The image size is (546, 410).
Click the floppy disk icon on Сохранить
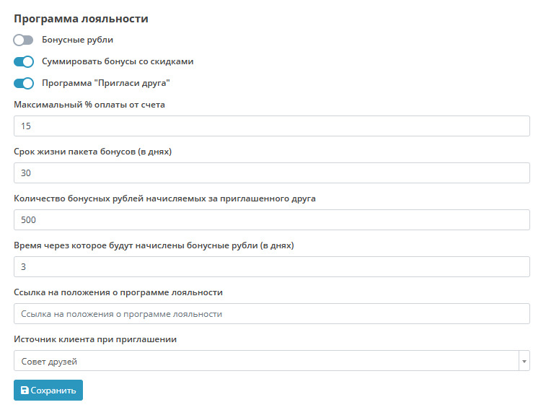(25, 391)
